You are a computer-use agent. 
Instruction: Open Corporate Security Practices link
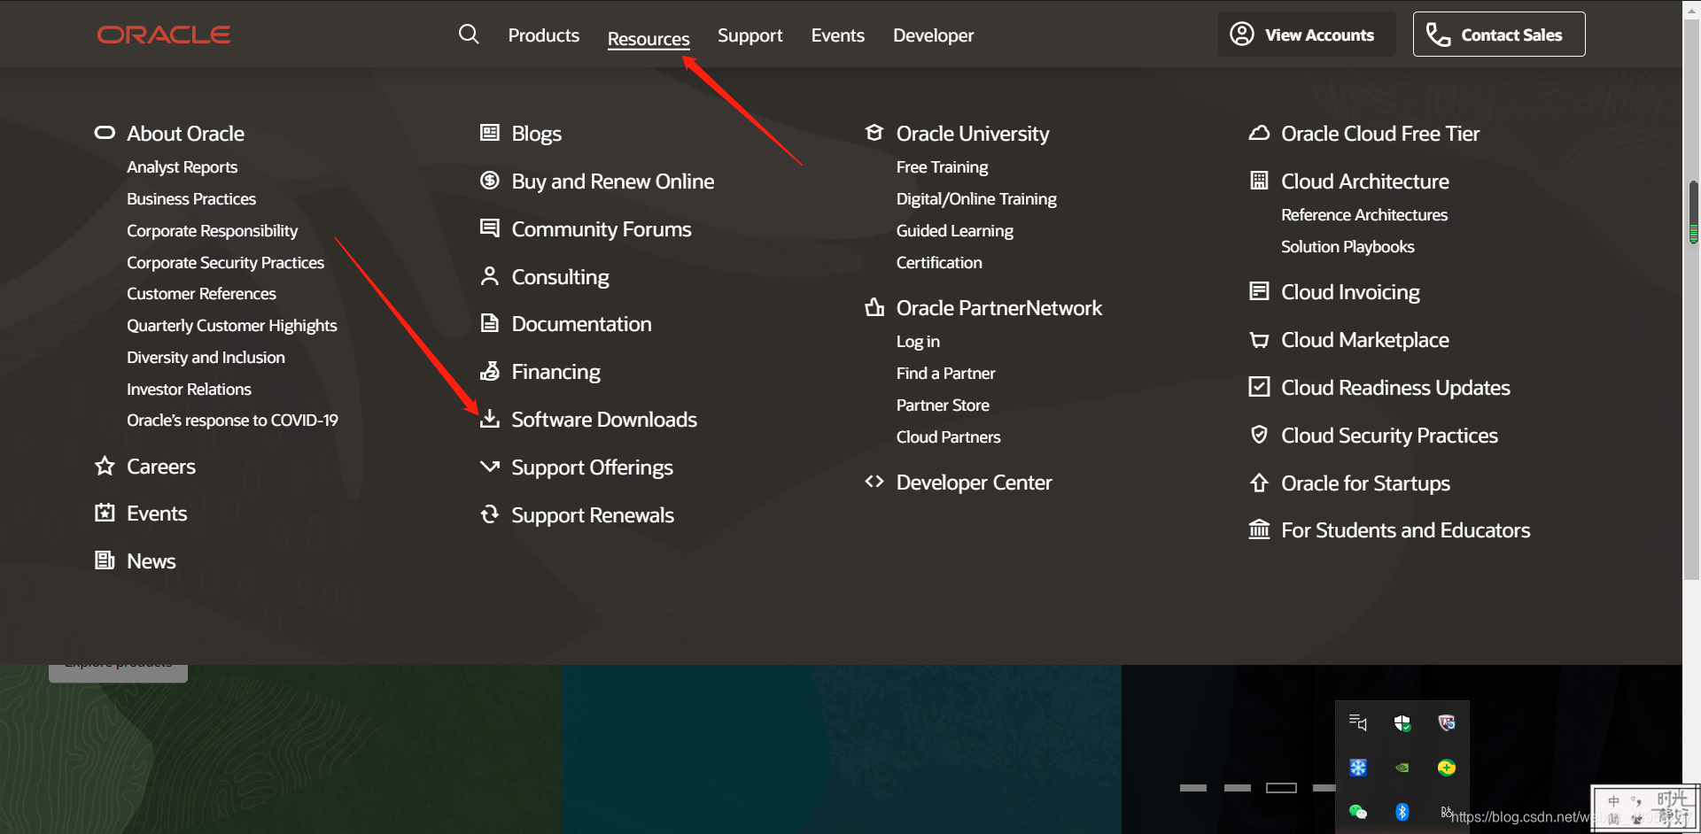point(226,263)
